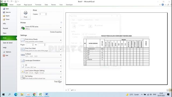Click the print preview page
Screen dimensions: 172x97
click(x=116, y=48)
